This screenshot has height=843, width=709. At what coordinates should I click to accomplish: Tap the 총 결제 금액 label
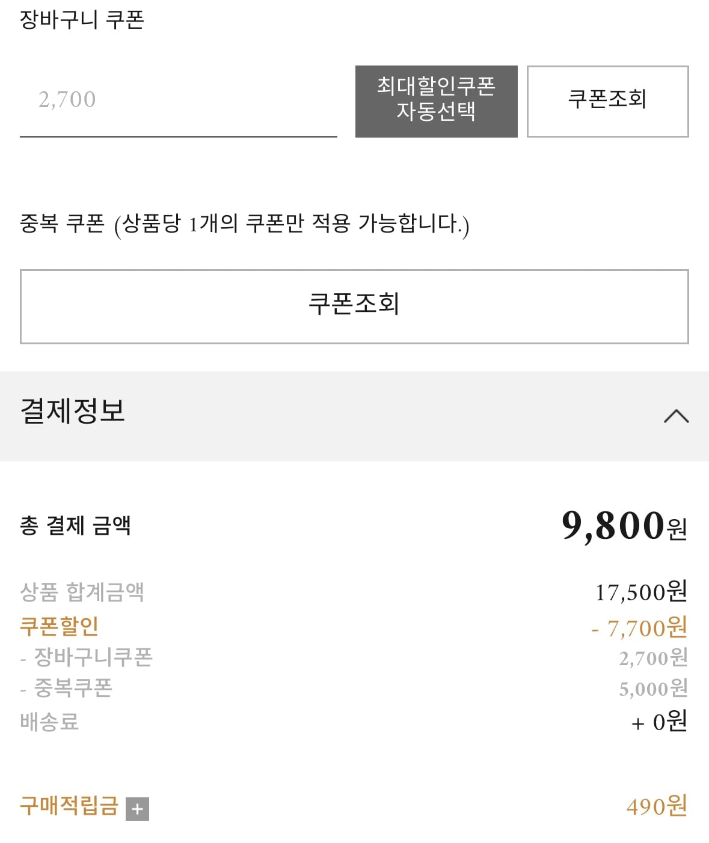click(75, 526)
